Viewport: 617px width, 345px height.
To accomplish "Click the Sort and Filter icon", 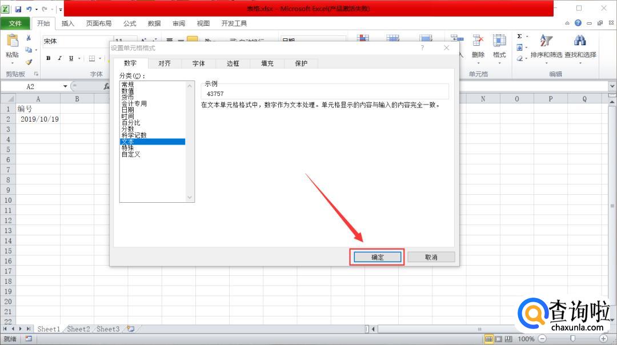I will tap(546, 41).
